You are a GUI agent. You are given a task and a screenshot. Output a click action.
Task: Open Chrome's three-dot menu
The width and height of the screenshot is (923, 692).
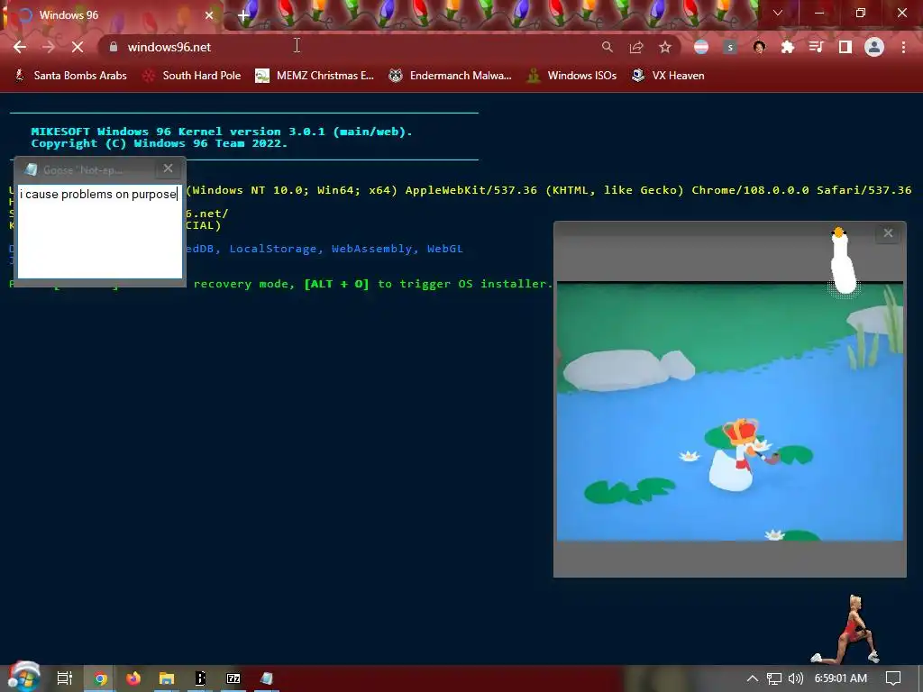tap(903, 47)
